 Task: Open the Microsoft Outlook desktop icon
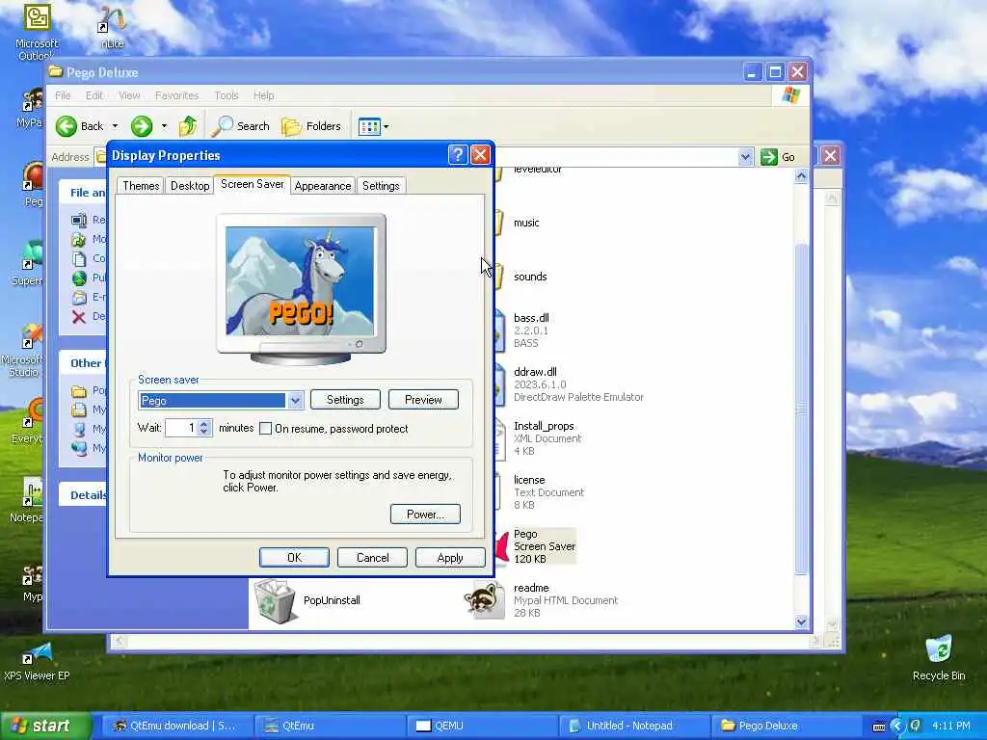pos(37,32)
